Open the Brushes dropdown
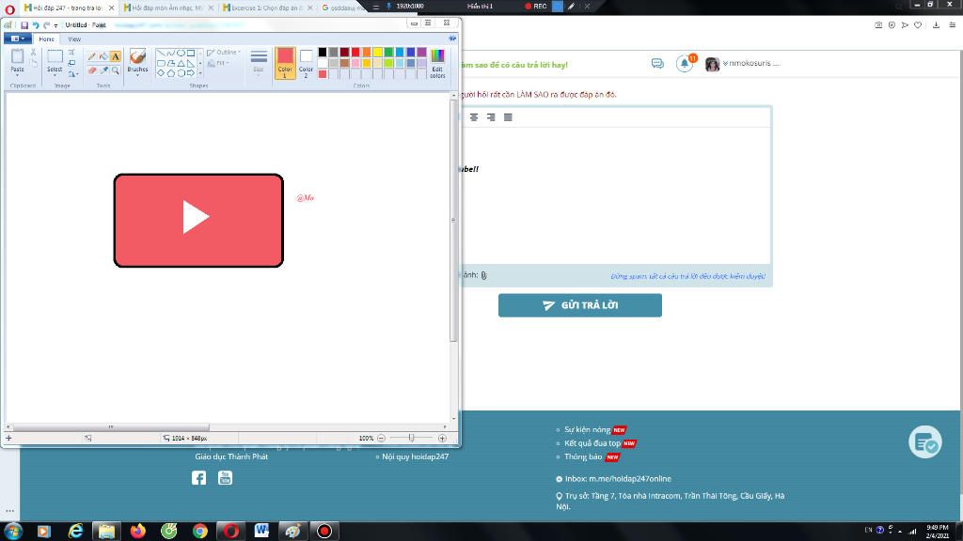963x541 pixels. [137, 73]
